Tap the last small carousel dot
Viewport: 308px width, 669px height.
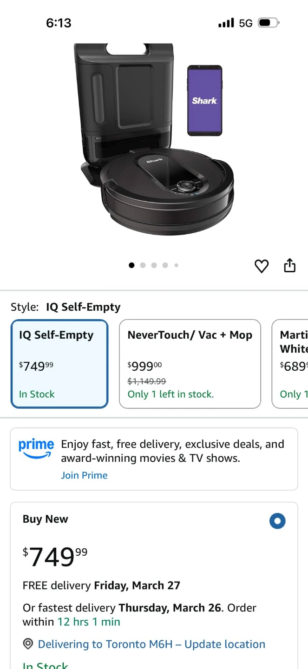coord(176,265)
